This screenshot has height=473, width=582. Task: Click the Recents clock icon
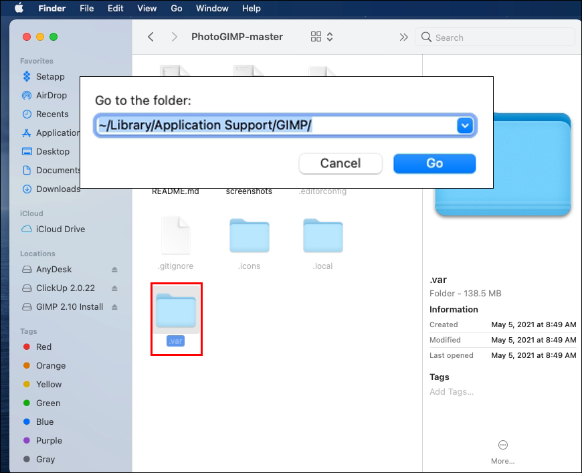pos(27,114)
